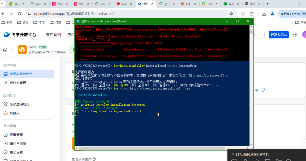Select 客户案例 in the top navigation
The height and width of the screenshot is (161, 306).
coord(53,35)
